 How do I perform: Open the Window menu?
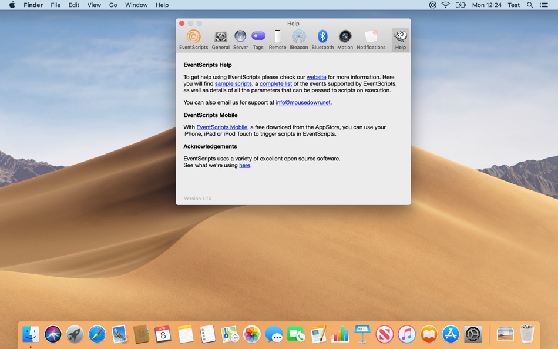pyautogui.click(x=136, y=5)
